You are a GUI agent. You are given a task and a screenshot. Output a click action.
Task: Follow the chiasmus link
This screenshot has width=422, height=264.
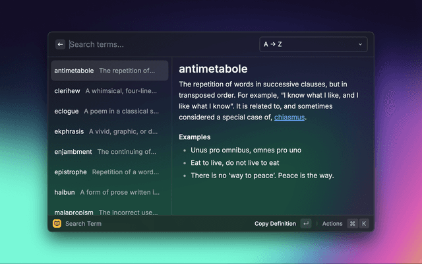[289, 117]
